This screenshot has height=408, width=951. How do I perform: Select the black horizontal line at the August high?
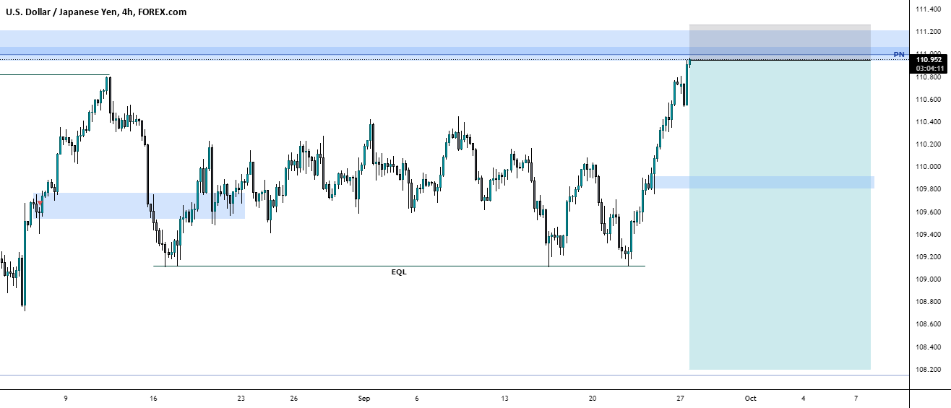[x=54, y=75]
